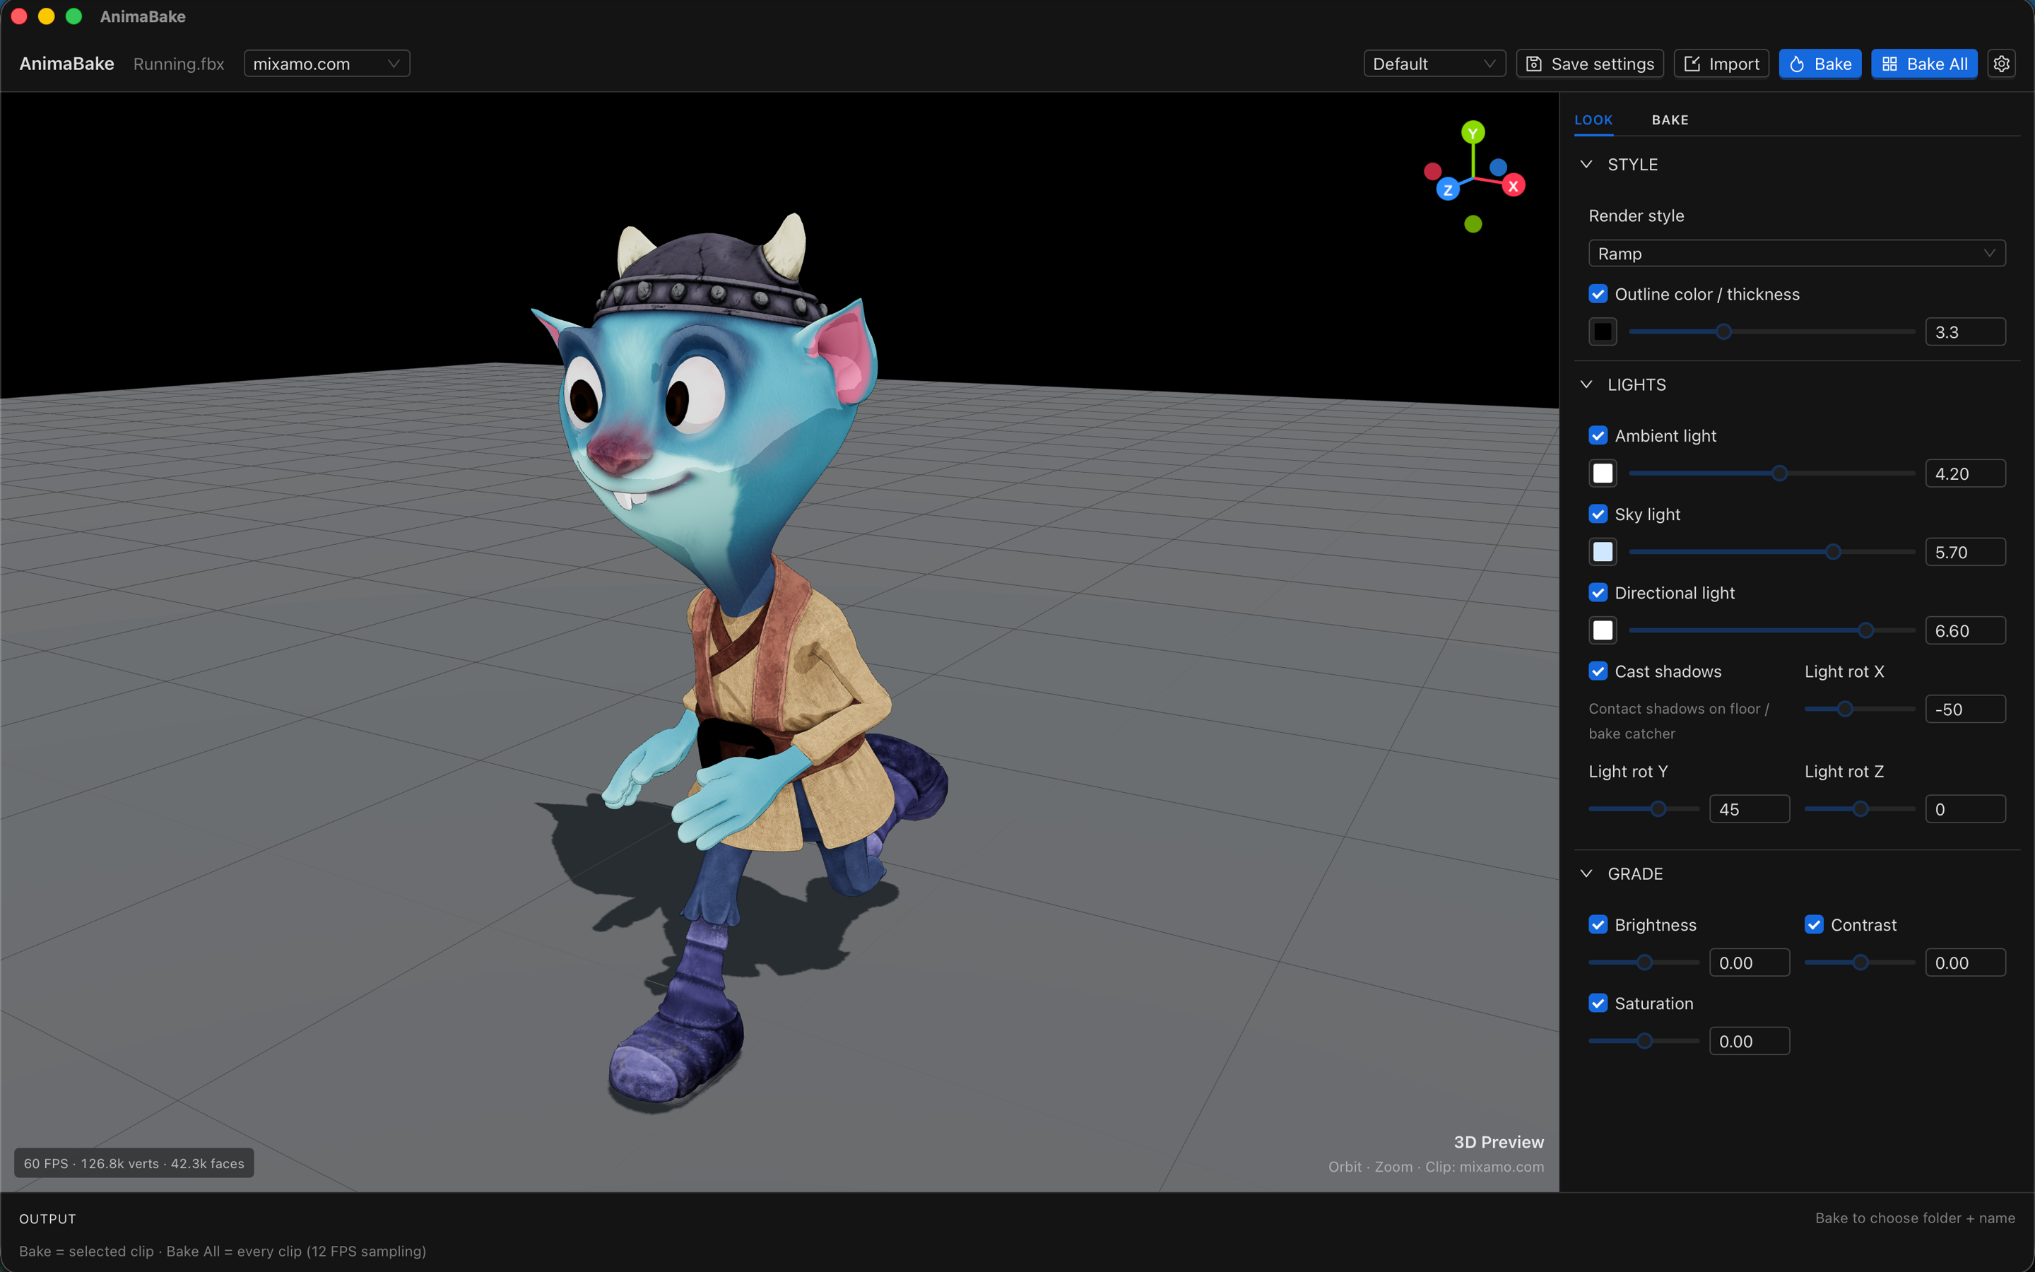
Task: Open the mixamo.com clip dropdown
Action: (x=326, y=64)
